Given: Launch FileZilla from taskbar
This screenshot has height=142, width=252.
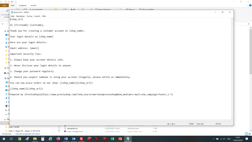Looking at the screenshot, I should coord(81,139).
